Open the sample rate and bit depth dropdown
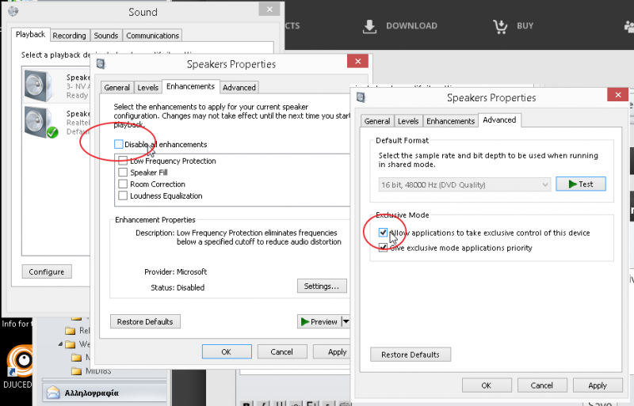The image size is (634, 406). (x=464, y=184)
